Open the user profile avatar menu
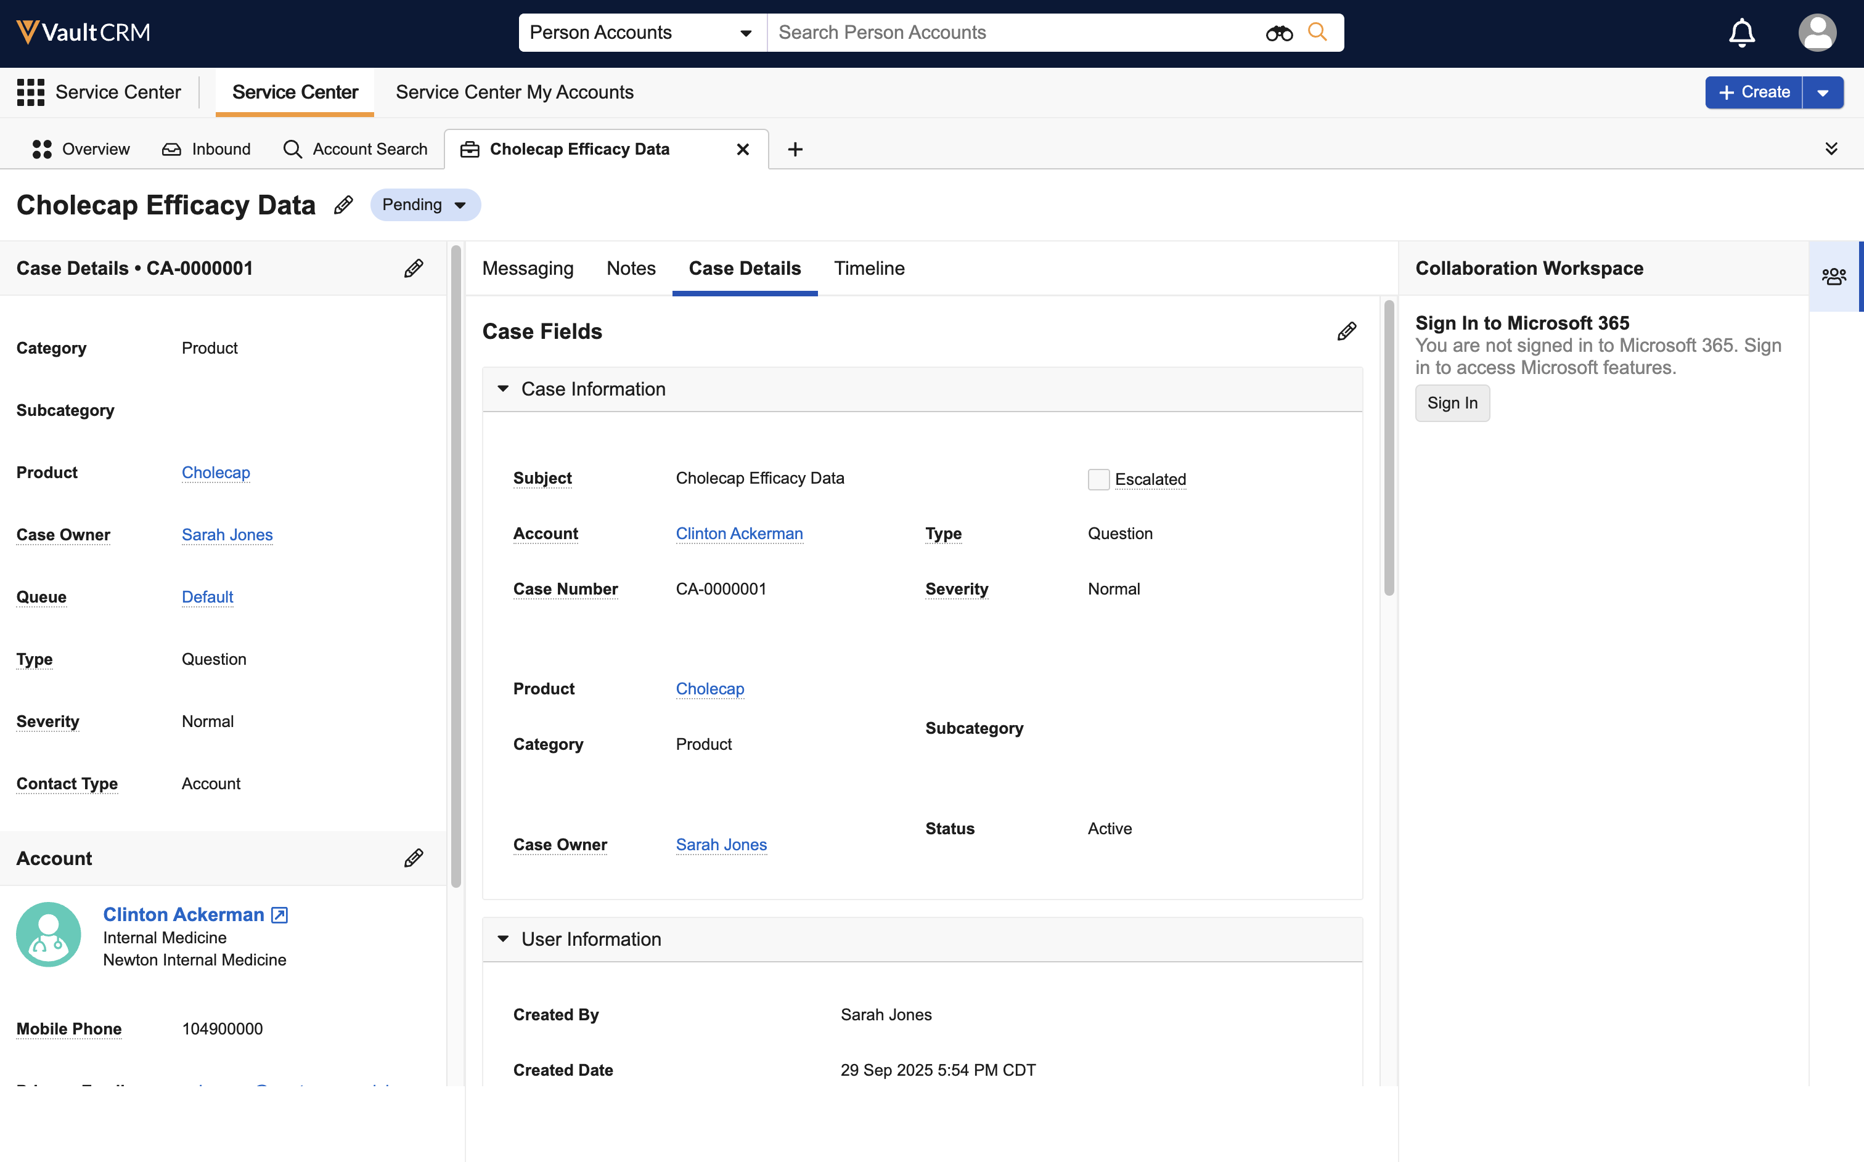The width and height of the screenshot is (1864, 1162). pos(1817,33)
